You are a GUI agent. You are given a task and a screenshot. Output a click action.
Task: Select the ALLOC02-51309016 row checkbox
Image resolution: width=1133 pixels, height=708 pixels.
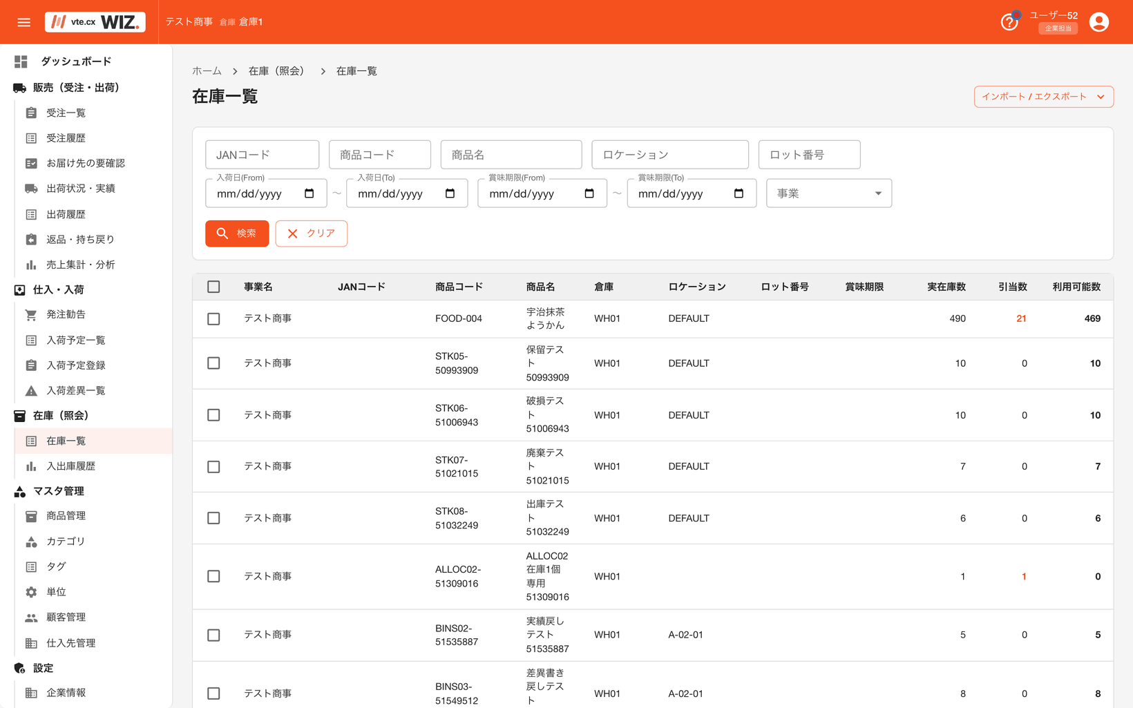coord(213,576)
